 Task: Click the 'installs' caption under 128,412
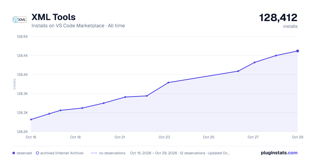point(290,26)
